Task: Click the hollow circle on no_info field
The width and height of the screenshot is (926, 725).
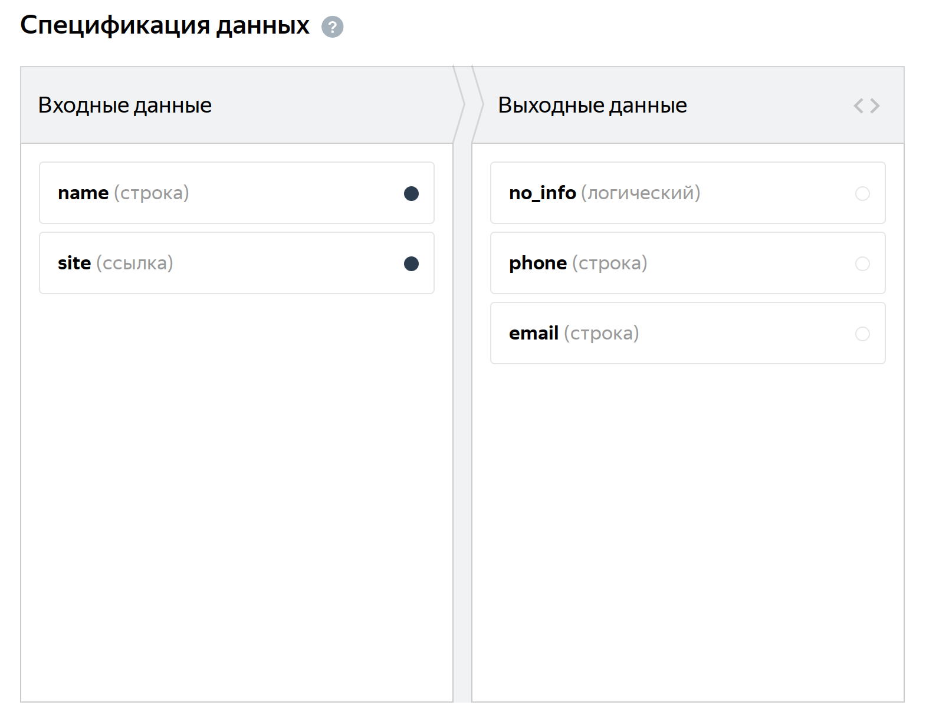Action: [x=862, y=193]
